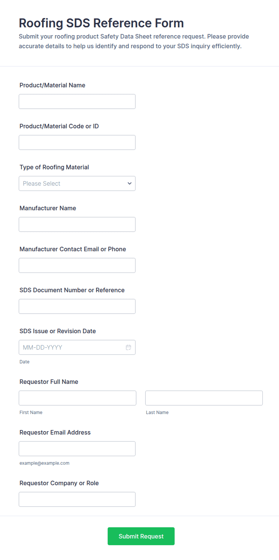This screenshot has width=279, height=560.
Task: Click the 'Requestor Full Name' label
Action: (49, 382)
